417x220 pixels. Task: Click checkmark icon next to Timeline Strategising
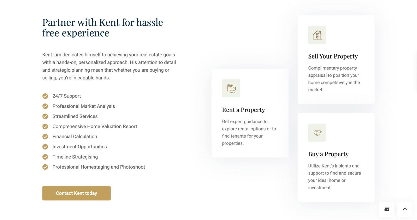click(x=45, y=157)
